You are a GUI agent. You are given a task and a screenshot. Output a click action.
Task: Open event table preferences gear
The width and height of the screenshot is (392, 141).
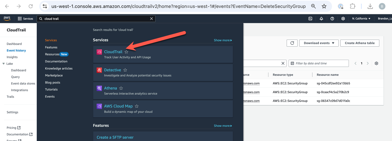point(376,63)
